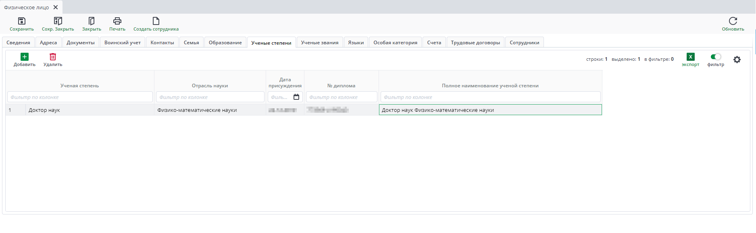
Task: Click Save and Close (Сохр. Закрыть) icon
Action: pyautogui.click(x=58, y=21)
